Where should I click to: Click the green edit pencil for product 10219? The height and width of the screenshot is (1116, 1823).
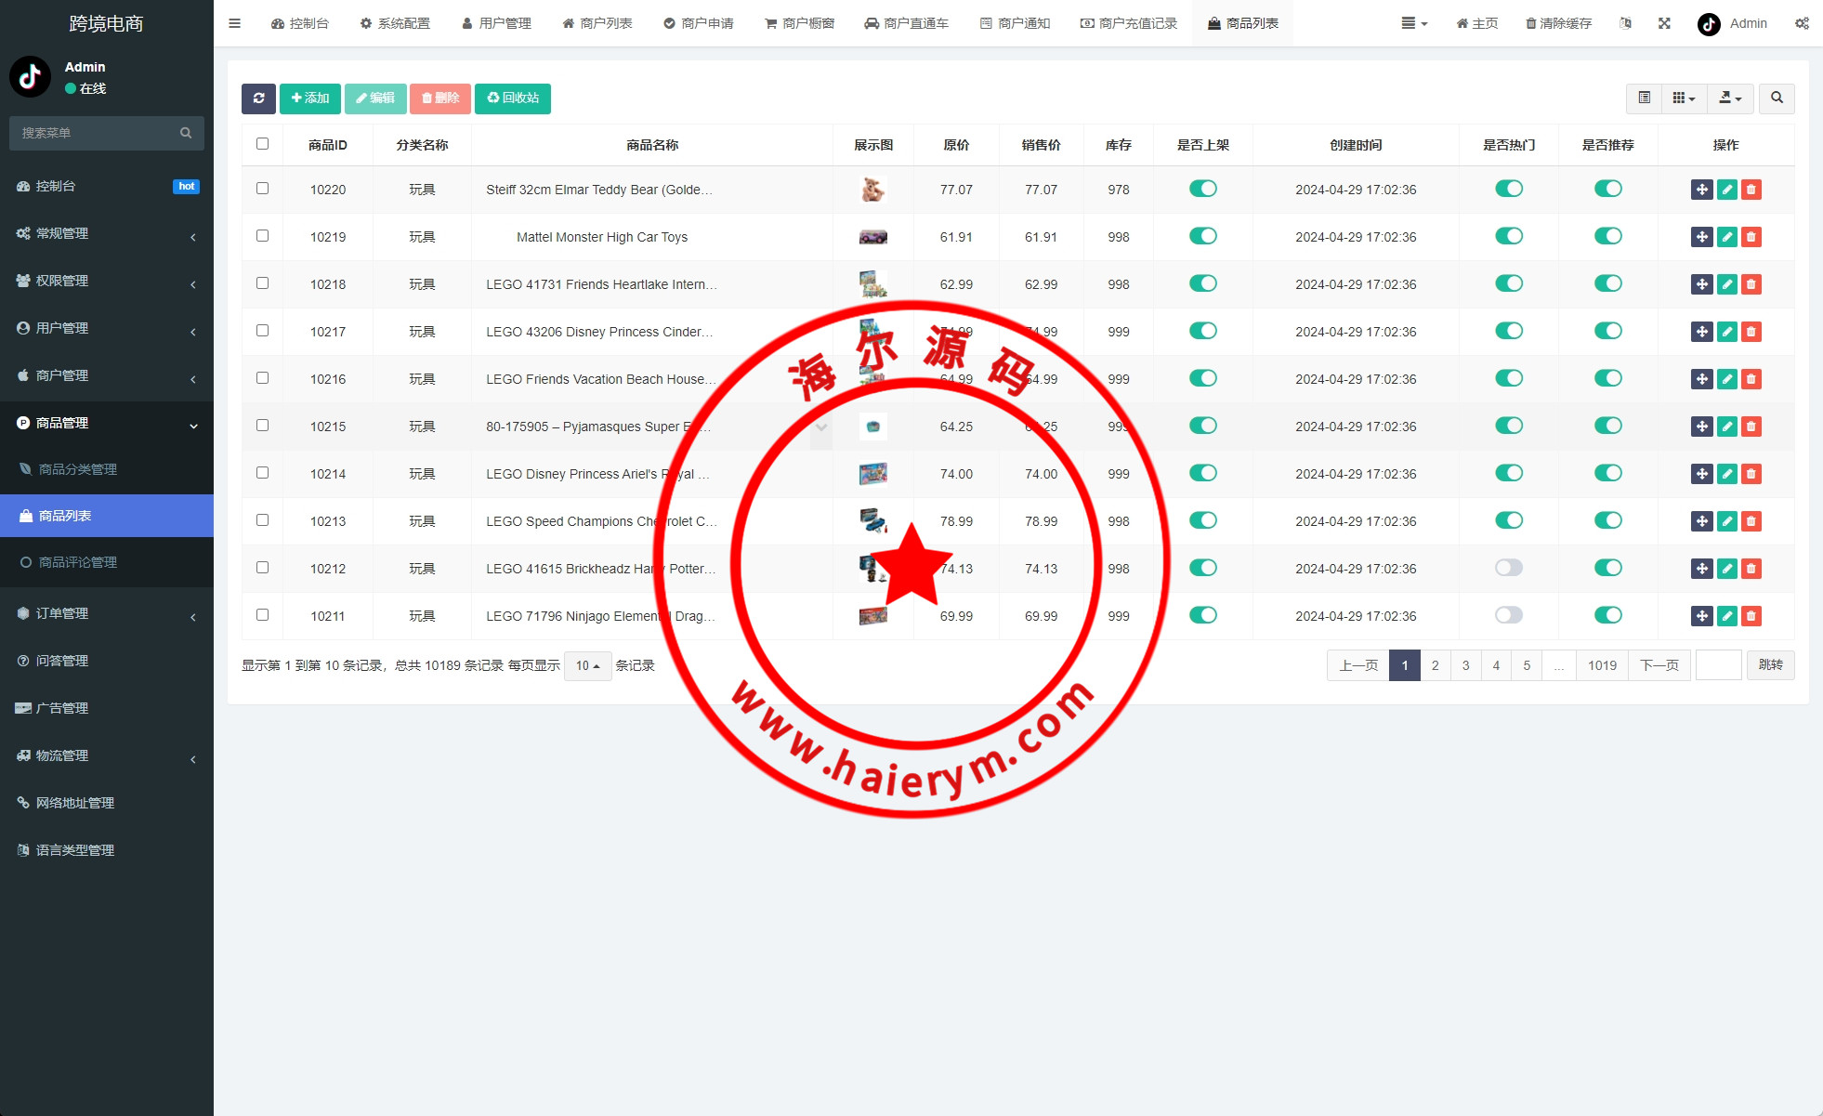tap(1726, 237)
